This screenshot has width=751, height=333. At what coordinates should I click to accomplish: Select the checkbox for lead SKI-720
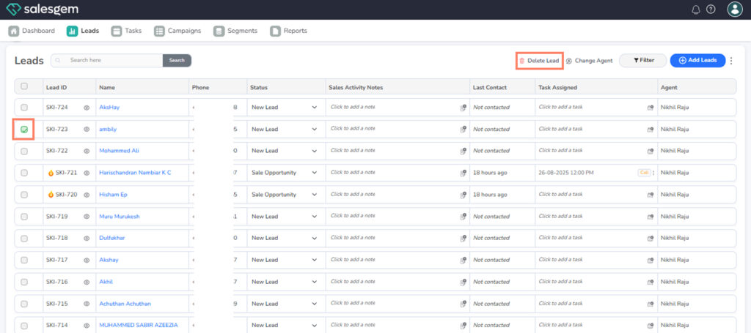pos(24,195)
